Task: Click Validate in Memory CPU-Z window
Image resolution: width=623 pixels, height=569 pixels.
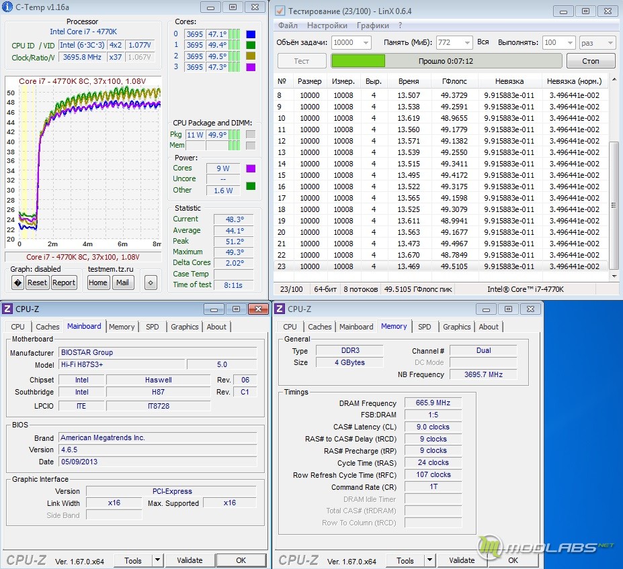Action: click(x=462, y=560)
